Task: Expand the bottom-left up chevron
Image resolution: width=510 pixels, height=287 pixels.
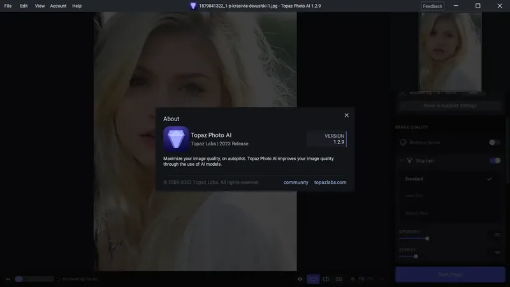Action: pos(8,279)
